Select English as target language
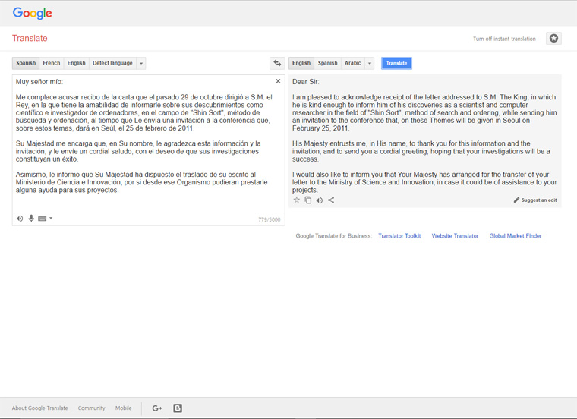The width and height of the screenshot is (577, 419). click(301, 63)
